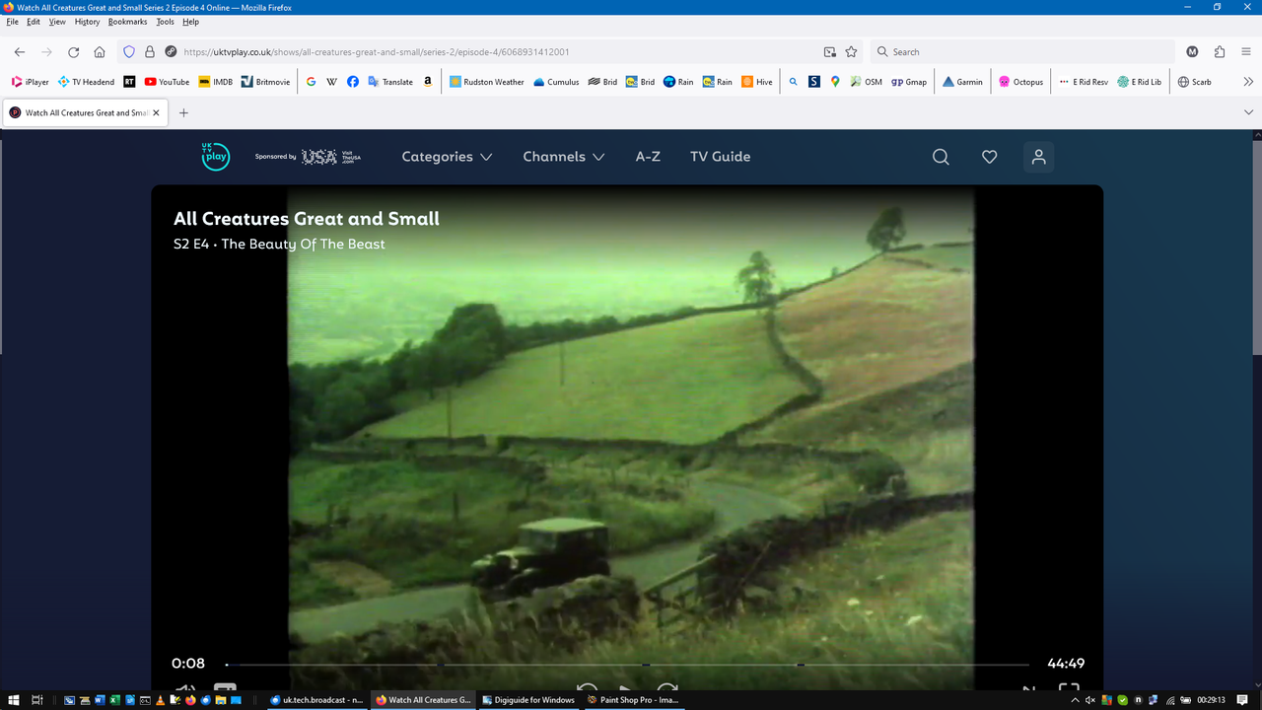1262x710 pixels.
Task: Click the Firefox Search input field
Action: click(1020, 52)
